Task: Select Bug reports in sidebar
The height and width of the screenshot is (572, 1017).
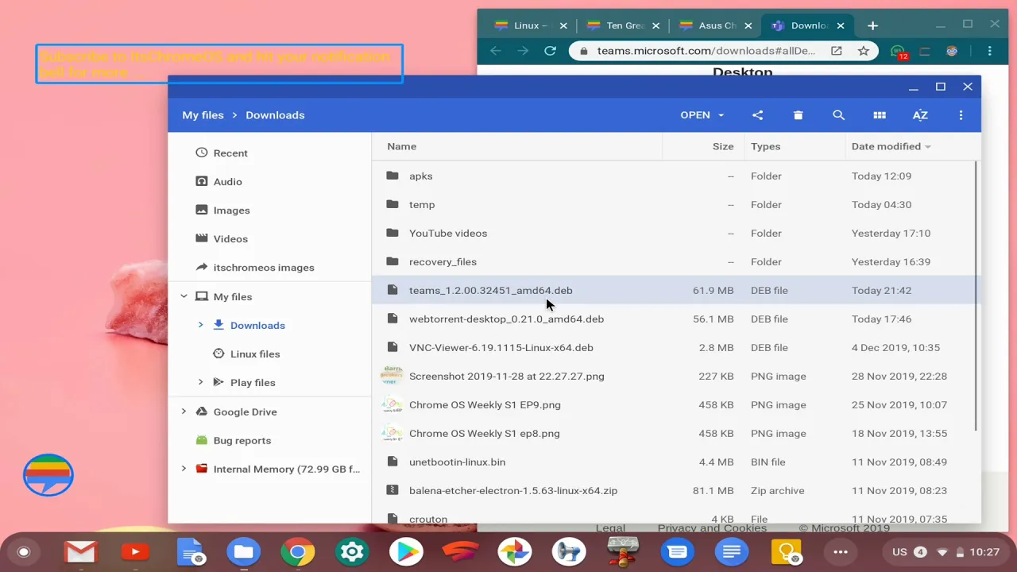Action: click(x=270, y=440)
